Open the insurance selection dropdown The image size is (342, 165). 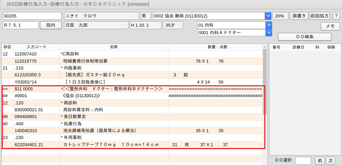(267, 16)
